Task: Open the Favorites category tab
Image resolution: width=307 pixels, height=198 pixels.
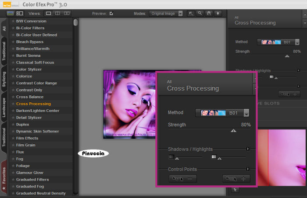Action: (4, 178)
